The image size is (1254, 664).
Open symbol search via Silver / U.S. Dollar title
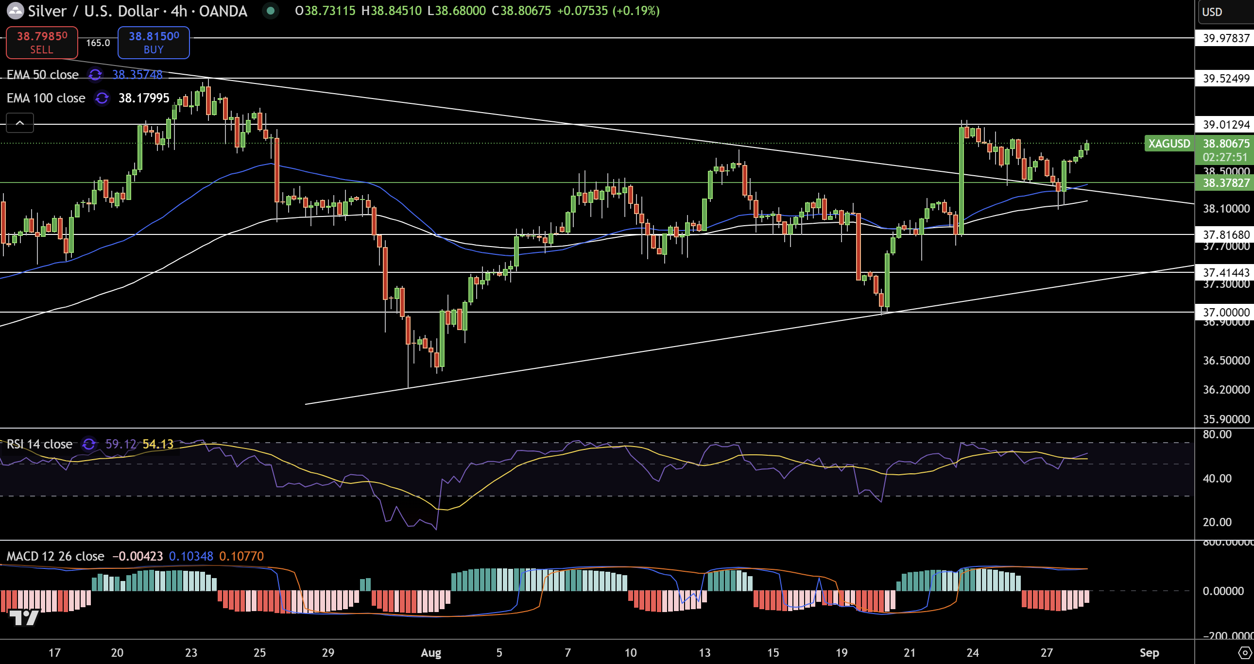(x=93, y=11)
